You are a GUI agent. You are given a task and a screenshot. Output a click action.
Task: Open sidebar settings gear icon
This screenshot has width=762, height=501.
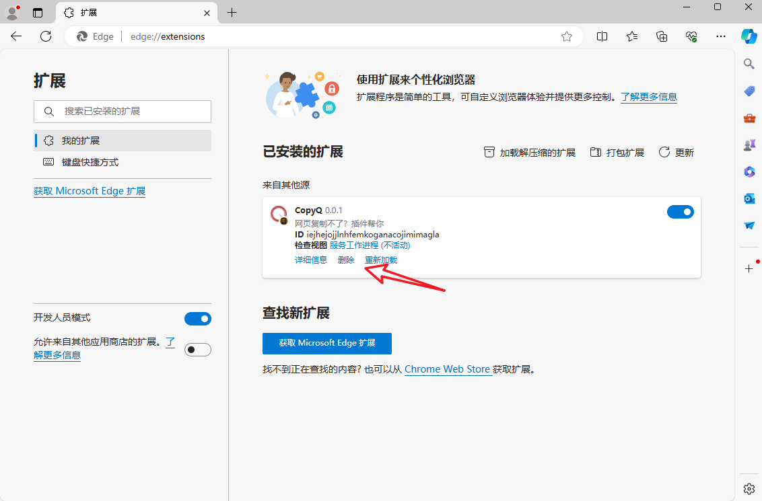click(x=749, y=488)
